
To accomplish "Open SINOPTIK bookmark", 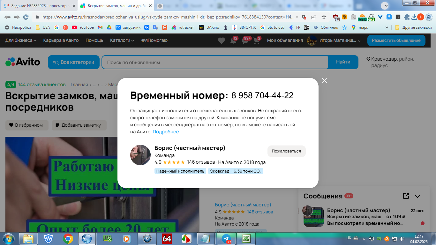I will [x=244, y=27].
